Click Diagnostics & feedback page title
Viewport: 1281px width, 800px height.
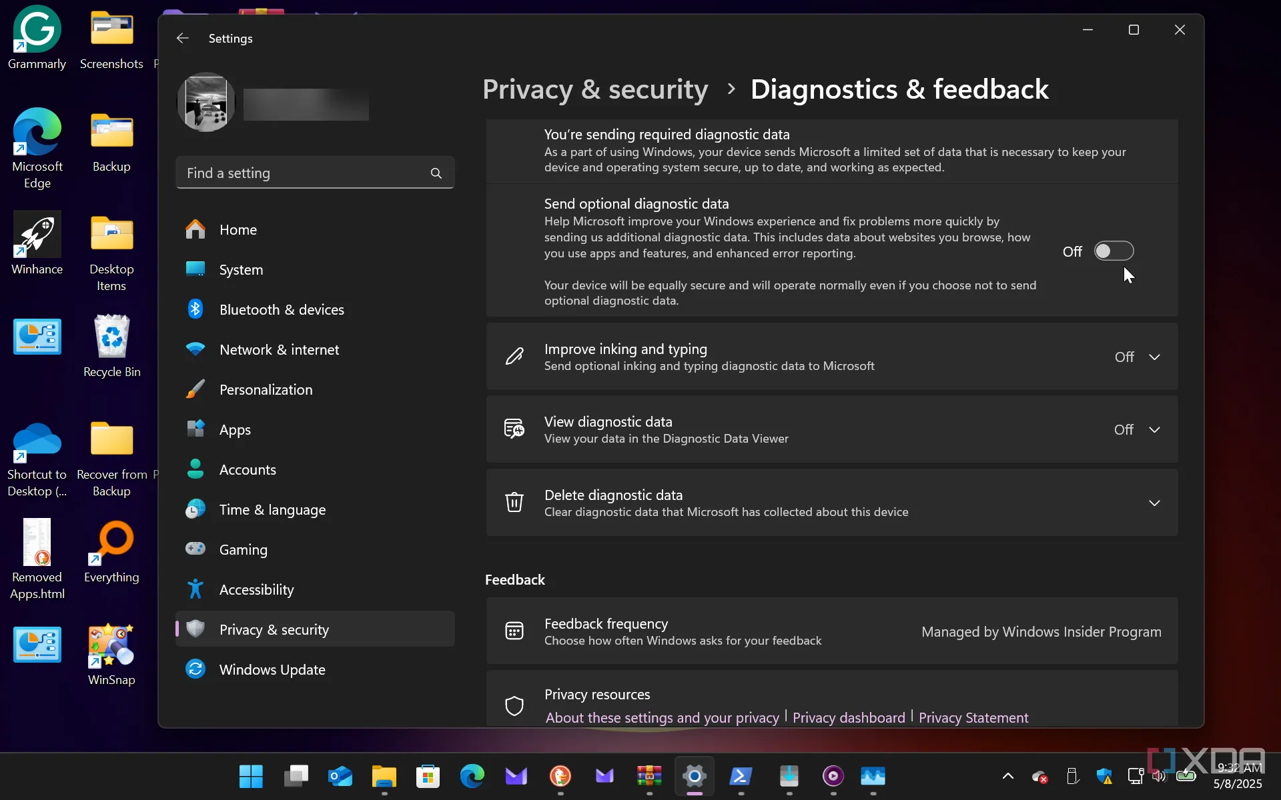click(x=899, y=89)
